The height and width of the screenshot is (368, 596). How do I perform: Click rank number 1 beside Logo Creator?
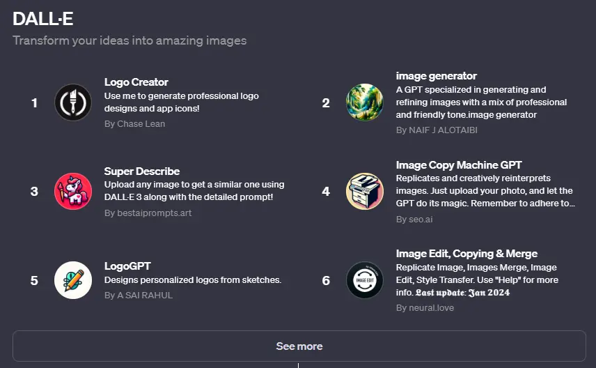click(35, 102)
